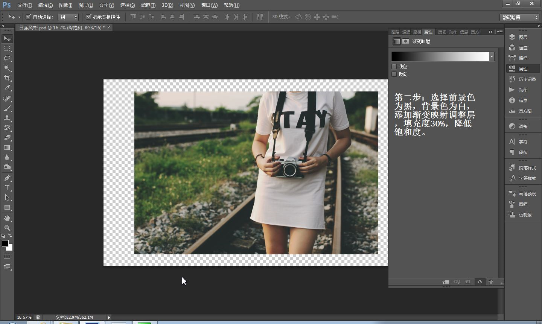Switch to the 通道 tab
The height and width of the screenshot is (324, 542).
point(406,32)
